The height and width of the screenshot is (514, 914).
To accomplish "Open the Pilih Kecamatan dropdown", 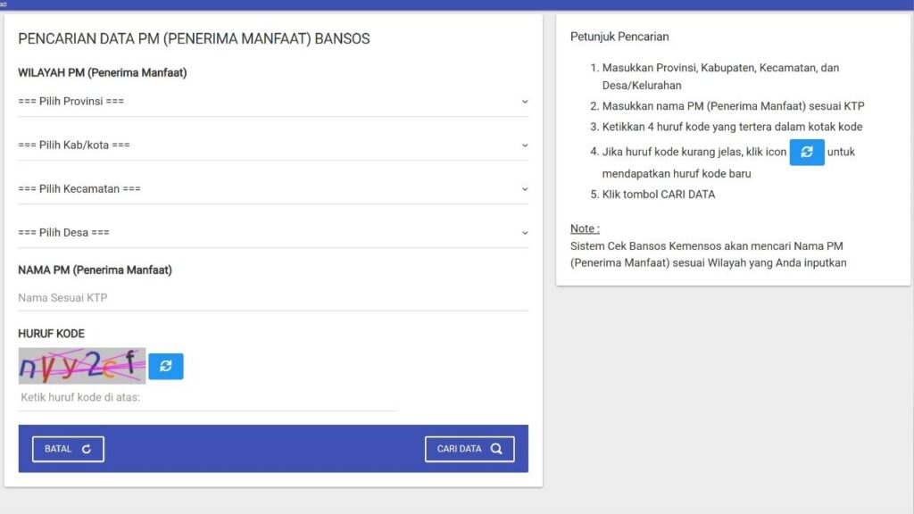I will [x=268, y=188].
